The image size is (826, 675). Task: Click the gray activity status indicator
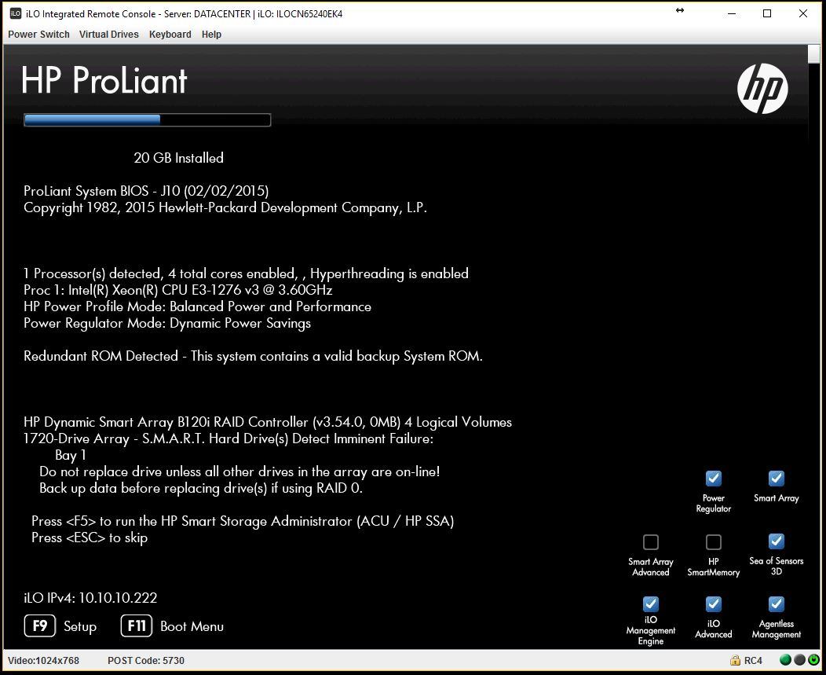click(x=799, y=660)
